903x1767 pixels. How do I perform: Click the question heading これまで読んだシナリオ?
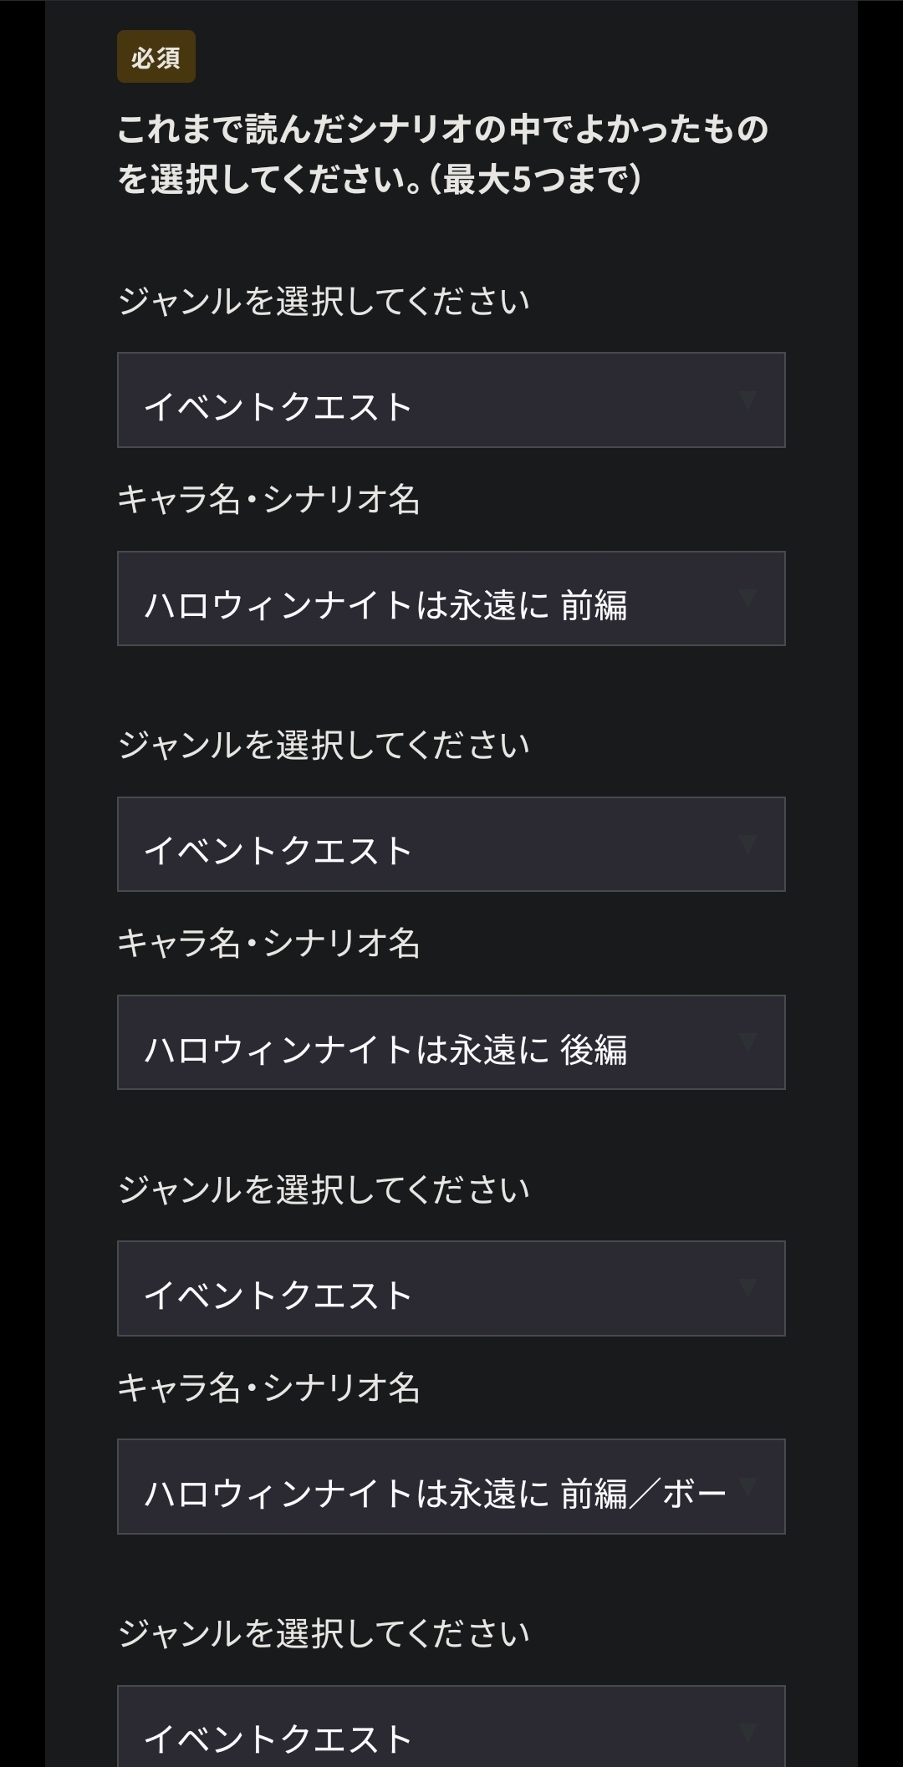[x=442, y=154]
